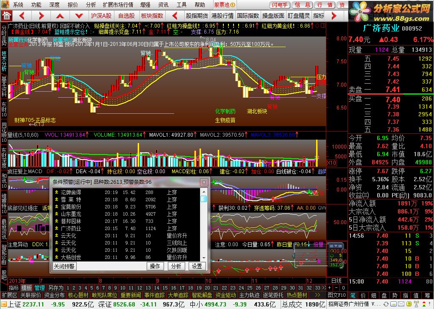
Task: Click 管理 tab at chart bottom
Action: pos(39,288)
